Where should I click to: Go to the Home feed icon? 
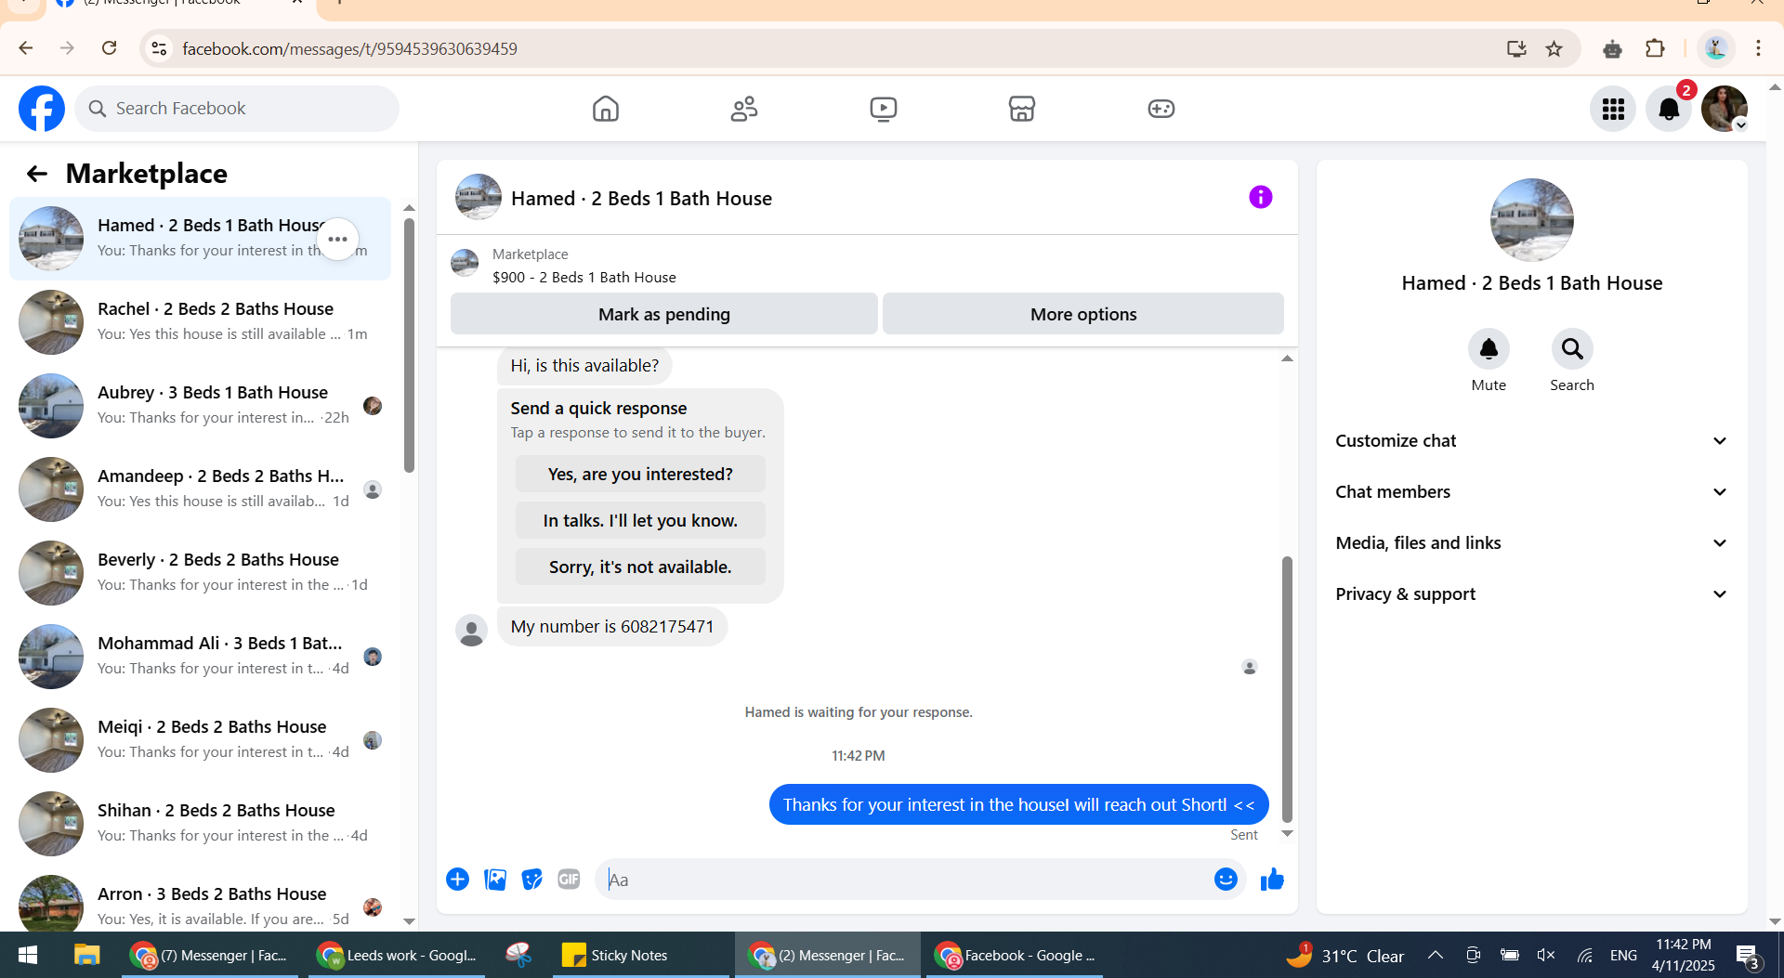[x=605, y=109]
